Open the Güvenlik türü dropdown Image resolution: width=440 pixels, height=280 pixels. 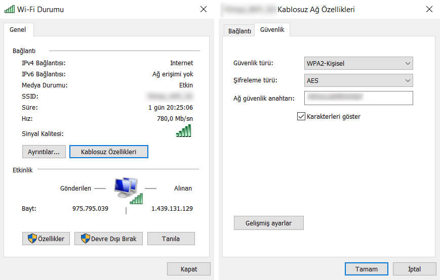(x=358, y=63)
